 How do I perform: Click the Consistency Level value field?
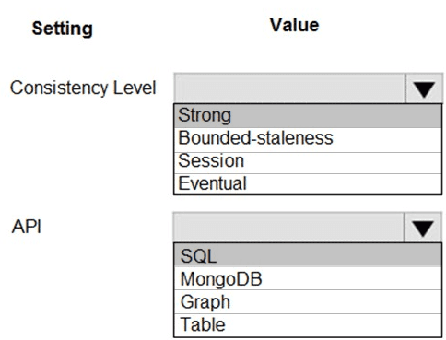click(x=289, y=88)
